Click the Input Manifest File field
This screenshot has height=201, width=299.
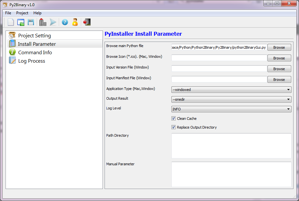(219, 79)
